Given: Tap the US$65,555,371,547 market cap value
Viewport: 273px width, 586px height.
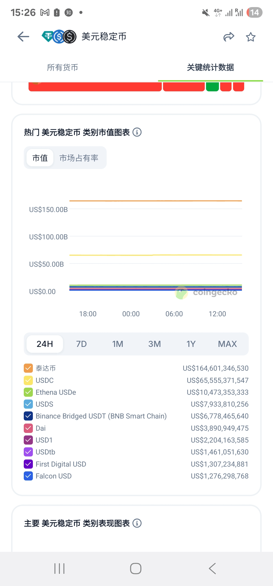Looking at the screenshot, I should click(218, 380).
